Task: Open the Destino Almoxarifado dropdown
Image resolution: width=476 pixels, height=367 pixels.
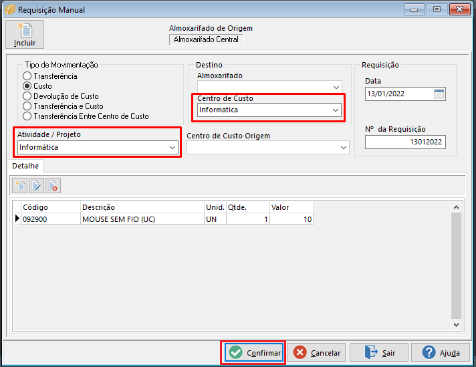Action: 336,87
